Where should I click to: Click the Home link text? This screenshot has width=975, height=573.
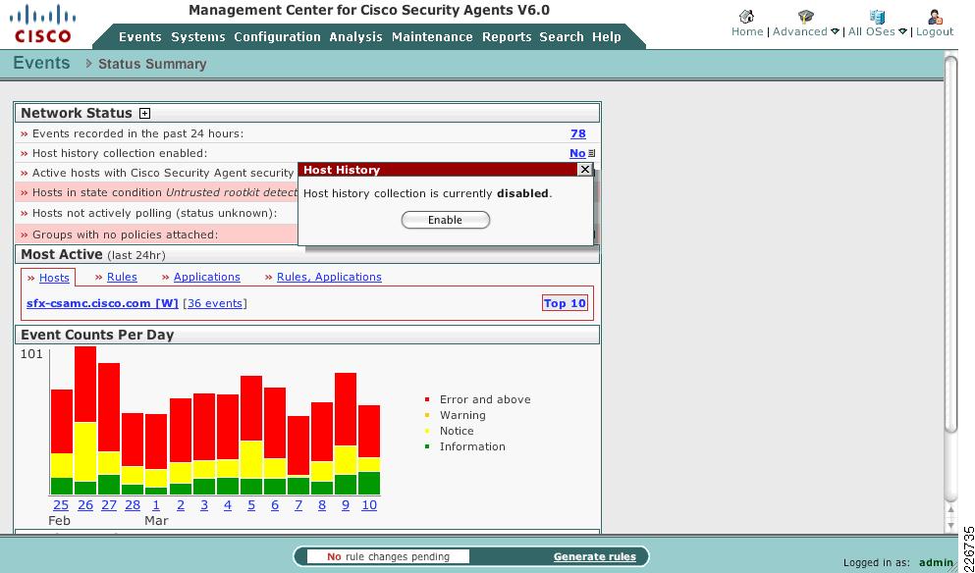pos(747,31)
